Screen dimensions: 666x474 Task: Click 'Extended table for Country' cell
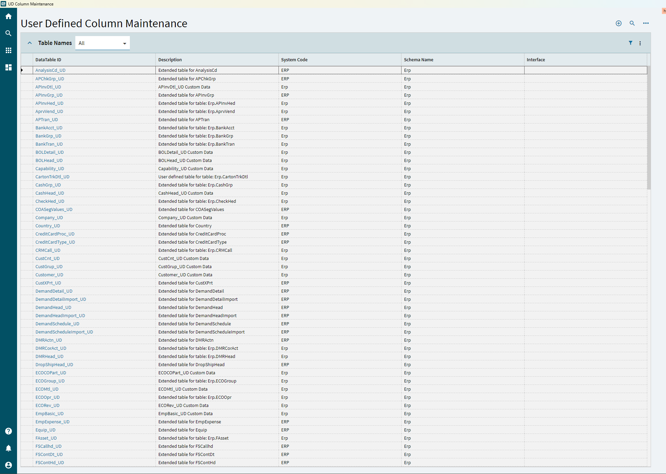coord(217,226)
